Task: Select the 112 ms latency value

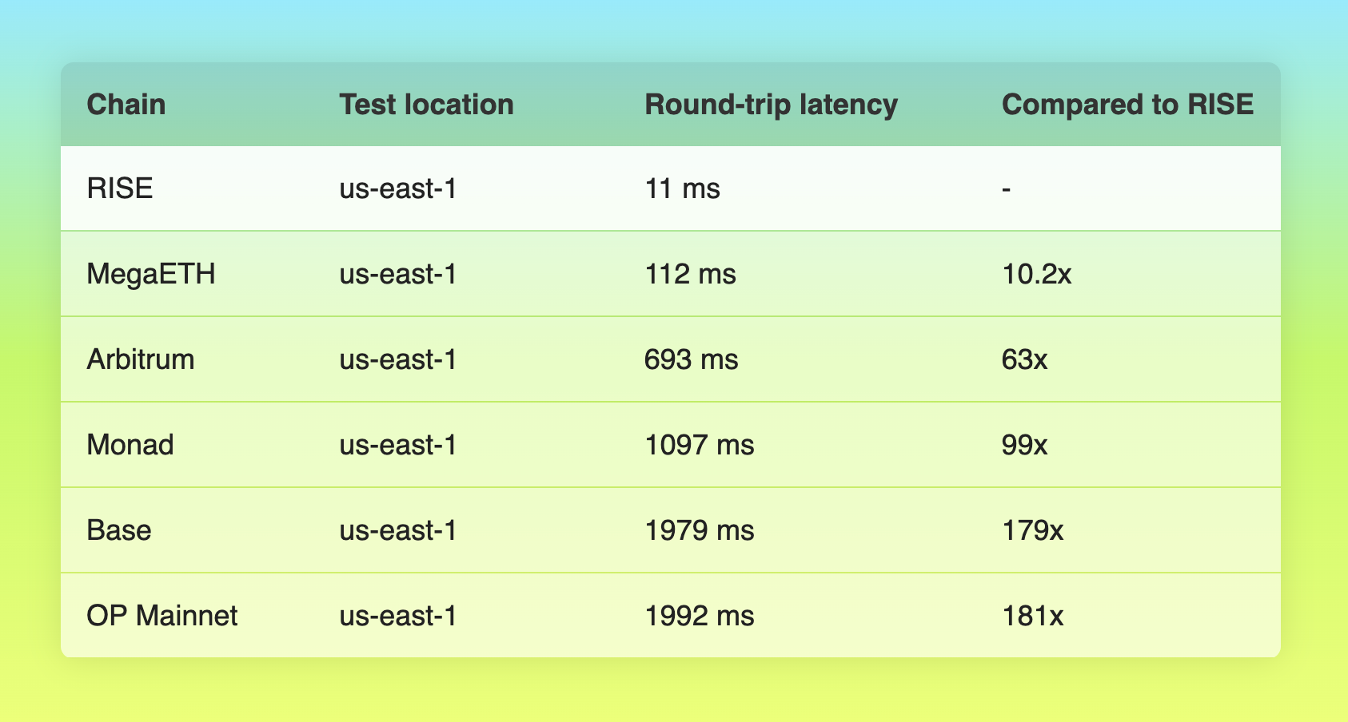Action: tap(690, 275)
